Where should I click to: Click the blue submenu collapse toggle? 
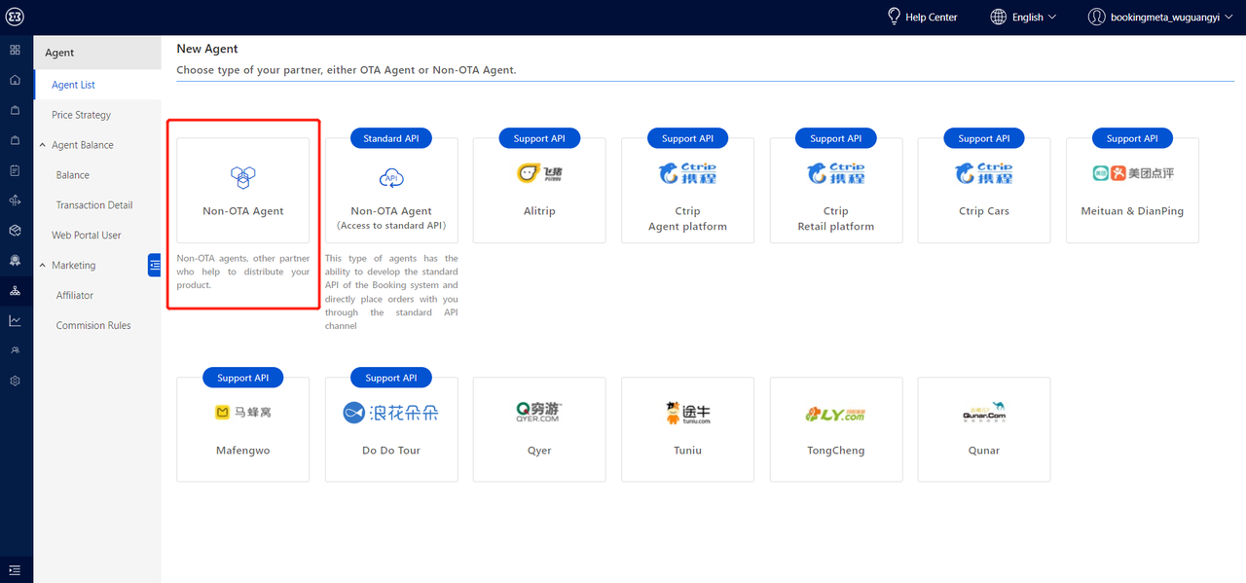[154, 265]
